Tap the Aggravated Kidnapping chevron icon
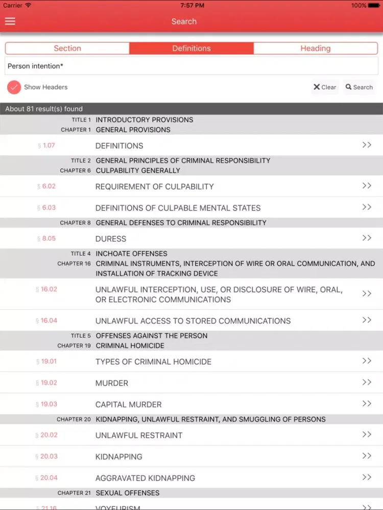The height and width of the screenshot is (510, 383). tap(366, 477)
